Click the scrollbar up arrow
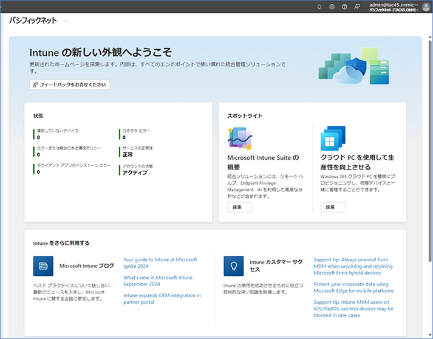The height and width of the screenshot is (339, 433). [430, 37]
